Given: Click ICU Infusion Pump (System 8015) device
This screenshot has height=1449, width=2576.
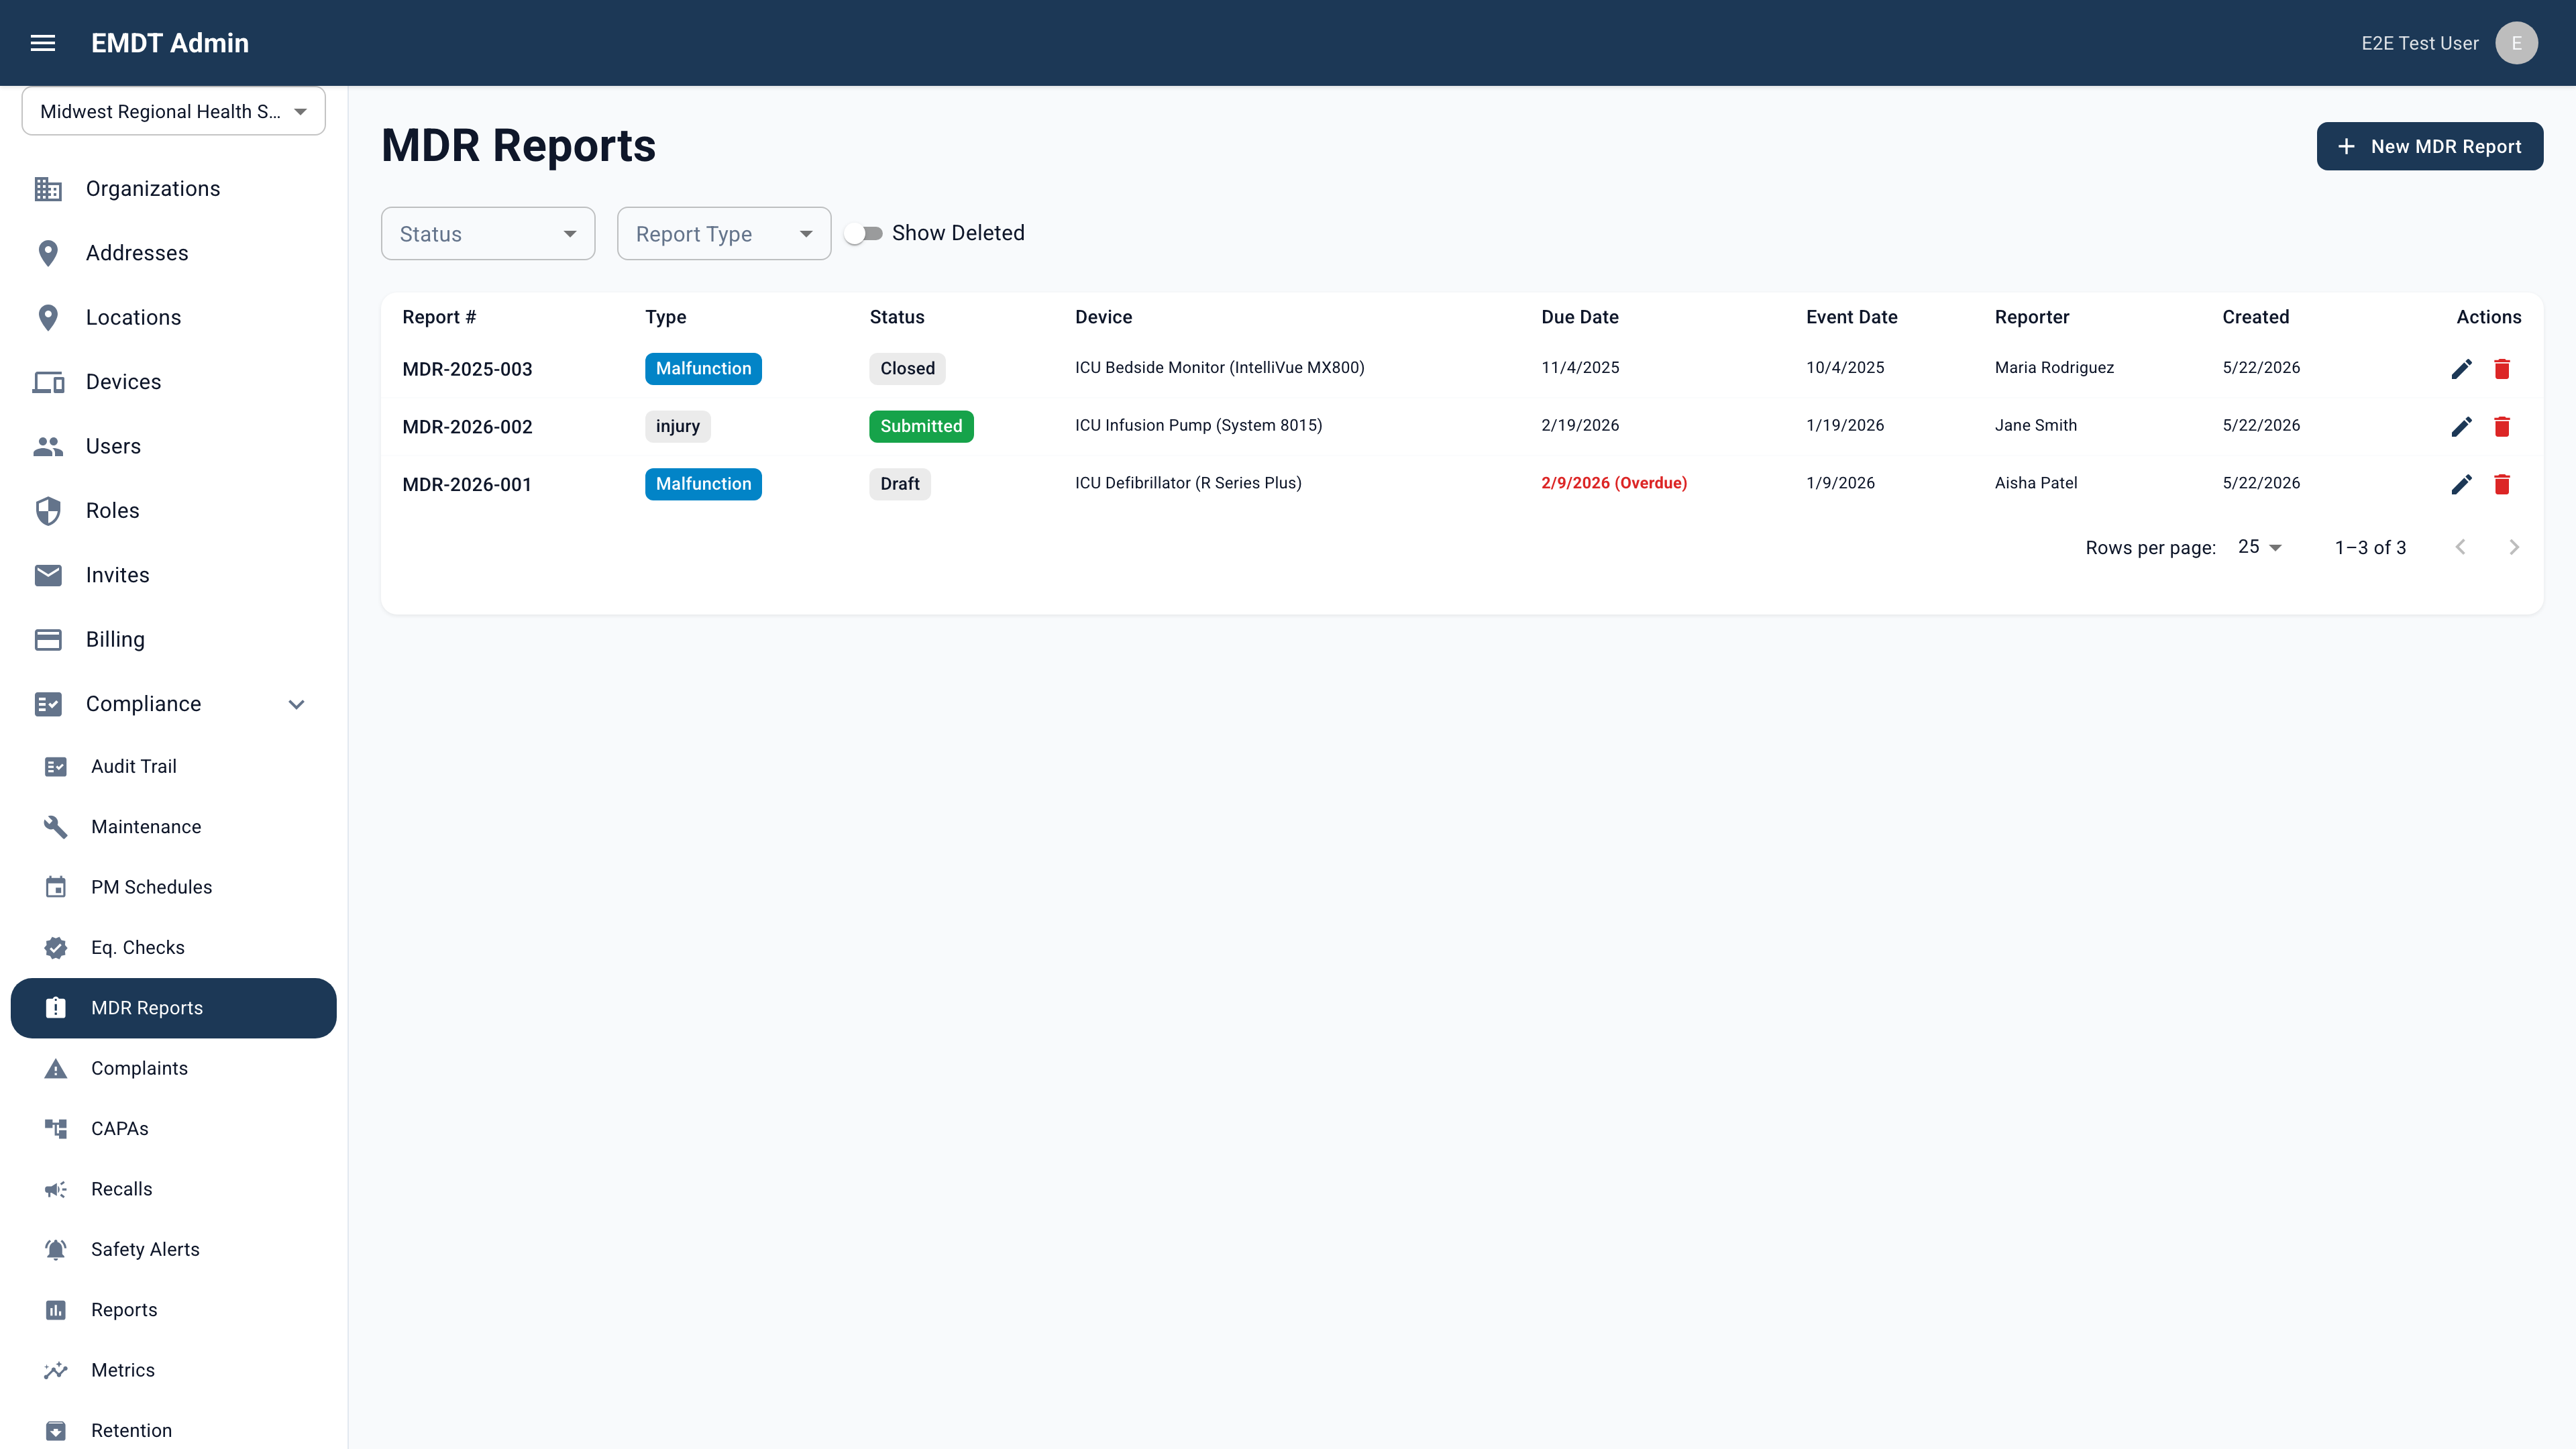Looking at the screenshot, I should [1198, 426].
